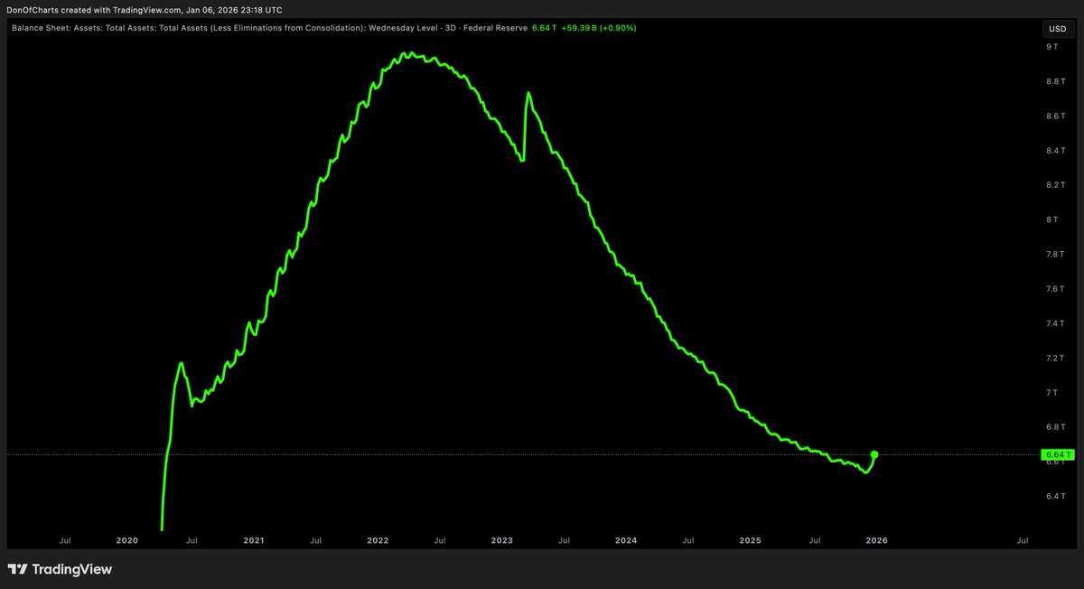
Task: Click the 2024 label on the time axis
Action: (626, 541)
